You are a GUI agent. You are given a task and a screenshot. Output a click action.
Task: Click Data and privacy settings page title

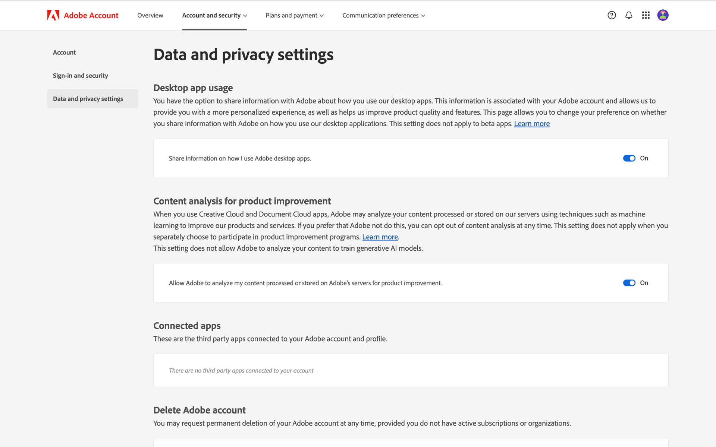(x=244, y=55)
